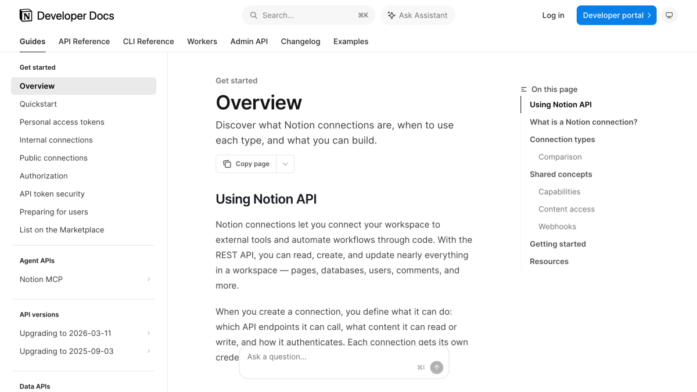Click the Ask Assistant sparkle icon
697x392 pixels.
point(391,16)
